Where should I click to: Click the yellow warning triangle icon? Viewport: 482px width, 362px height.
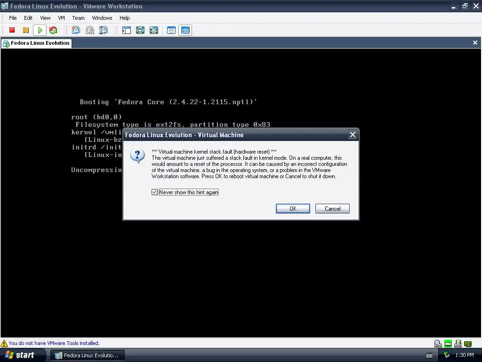pyautogui.click(x=4, y=343)
